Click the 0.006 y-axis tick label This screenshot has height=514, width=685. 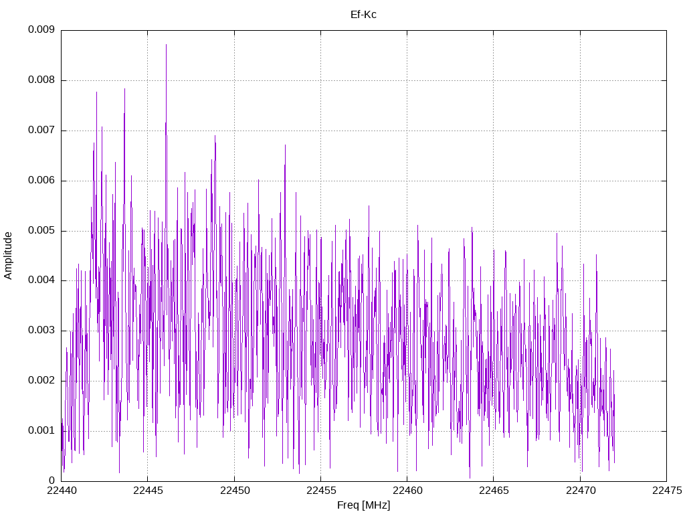pyautogui.click(x=41, y=181)
